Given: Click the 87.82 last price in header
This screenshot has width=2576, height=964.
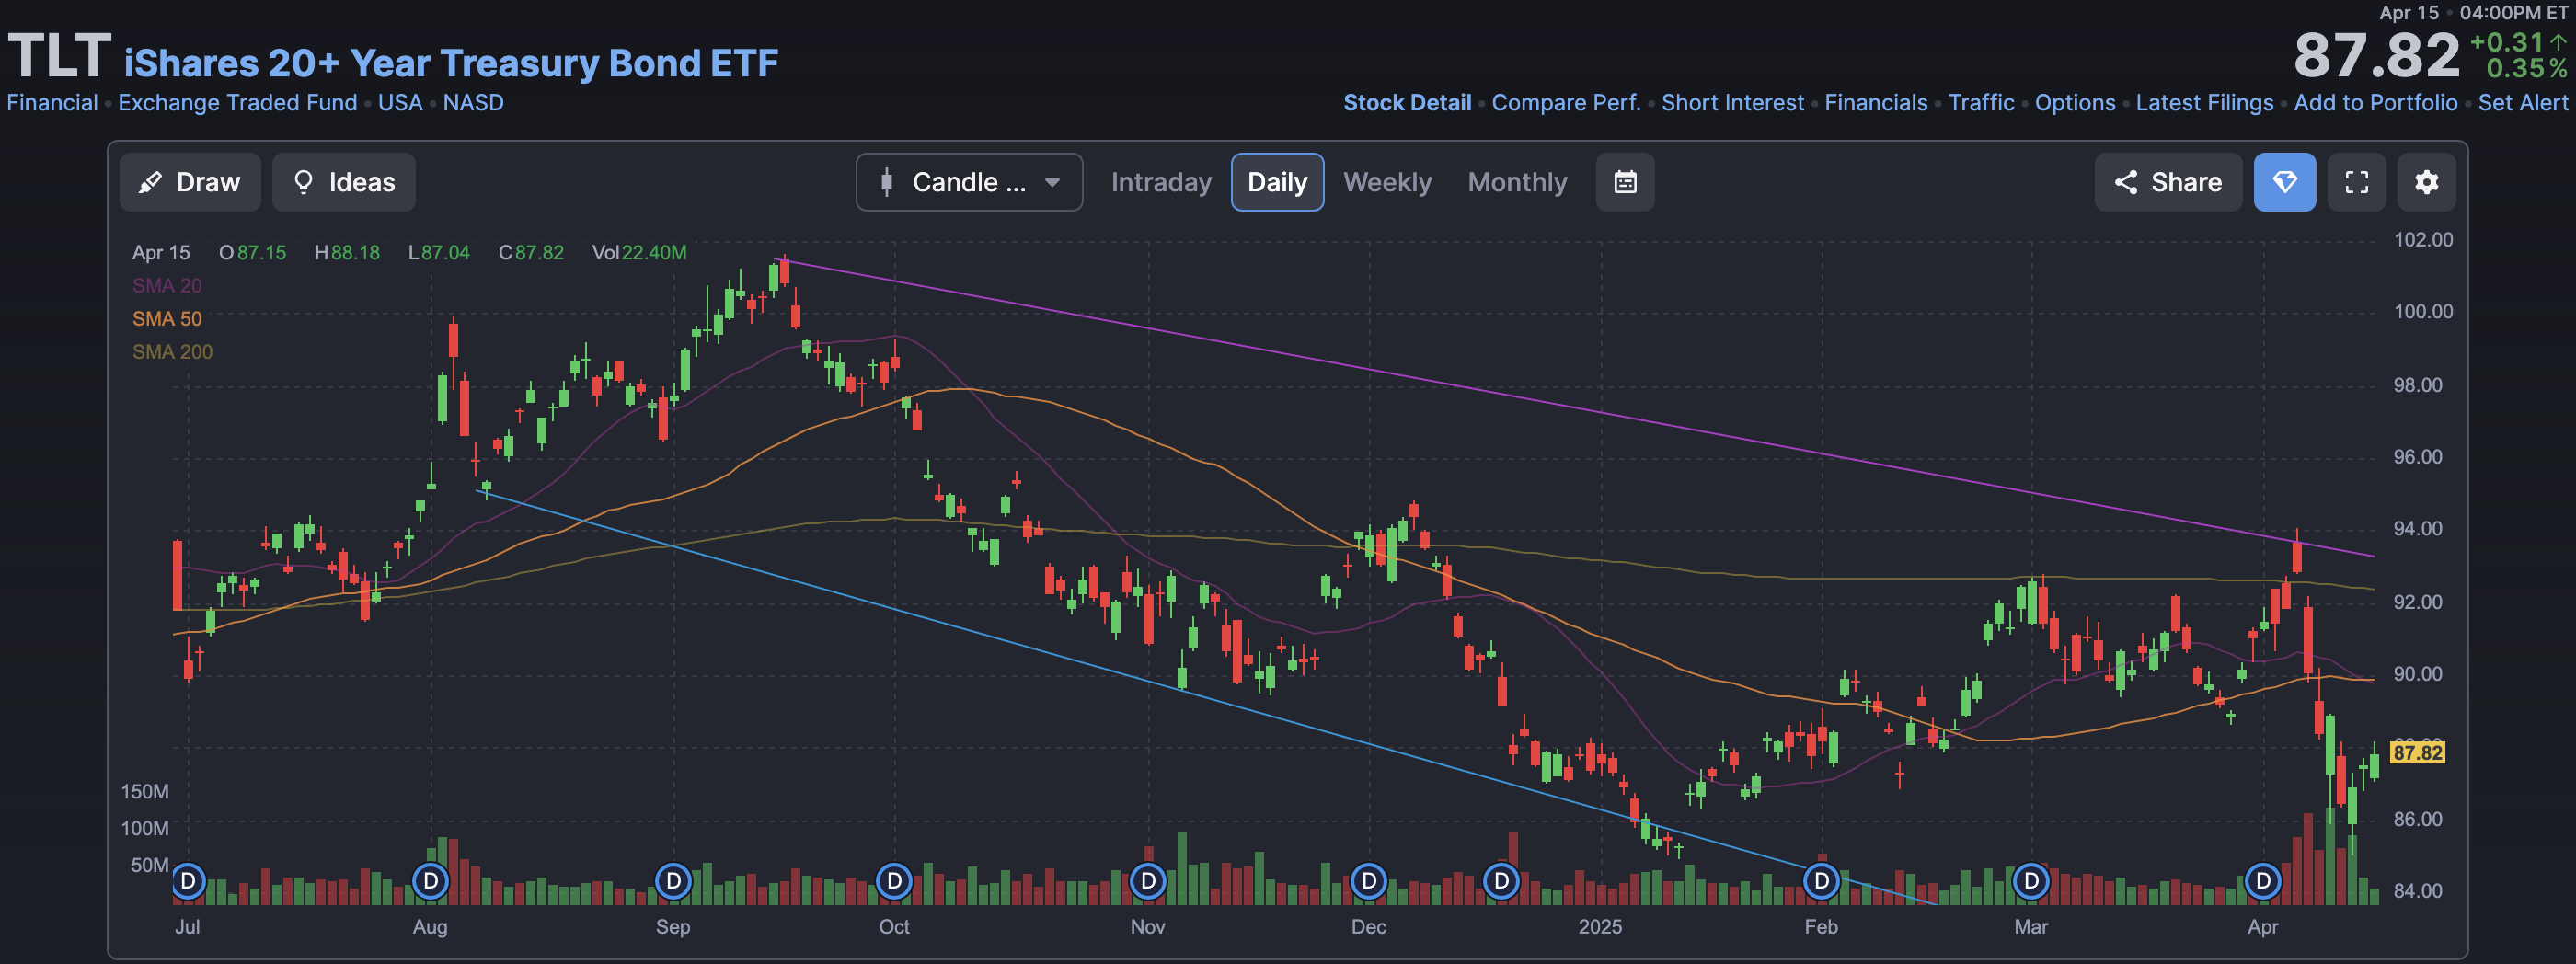Looking at the screenshot, I should point(2376,56).
